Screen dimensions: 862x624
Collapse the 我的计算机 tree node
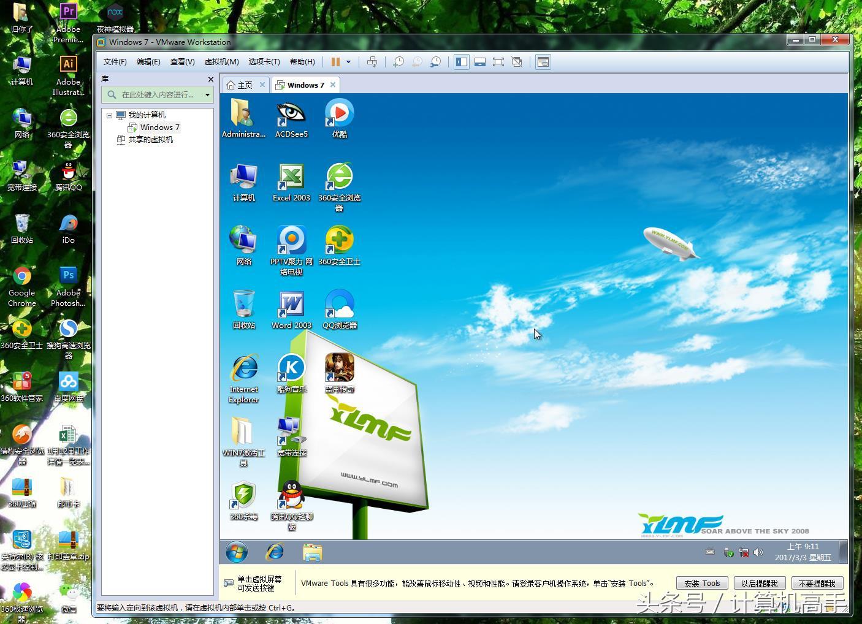coord(109,115)
